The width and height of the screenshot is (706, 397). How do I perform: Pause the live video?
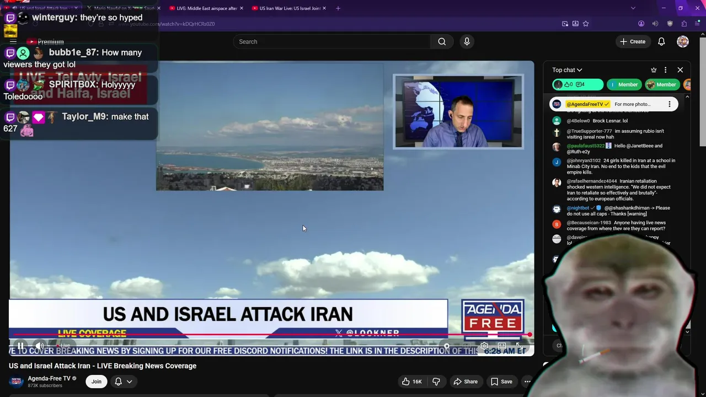coord(20,346)
